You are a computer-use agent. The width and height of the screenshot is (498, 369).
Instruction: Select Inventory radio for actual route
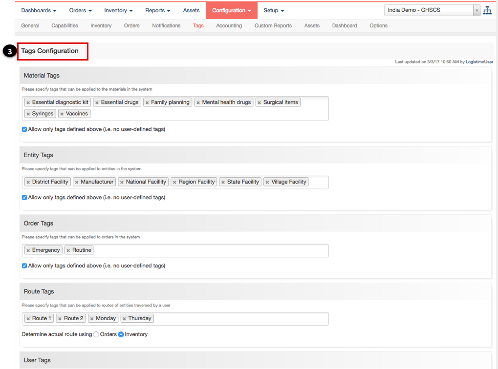pos(121,334)
